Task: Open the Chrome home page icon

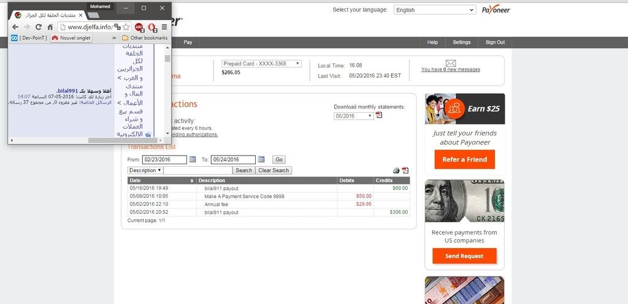Action: point(50,27)
